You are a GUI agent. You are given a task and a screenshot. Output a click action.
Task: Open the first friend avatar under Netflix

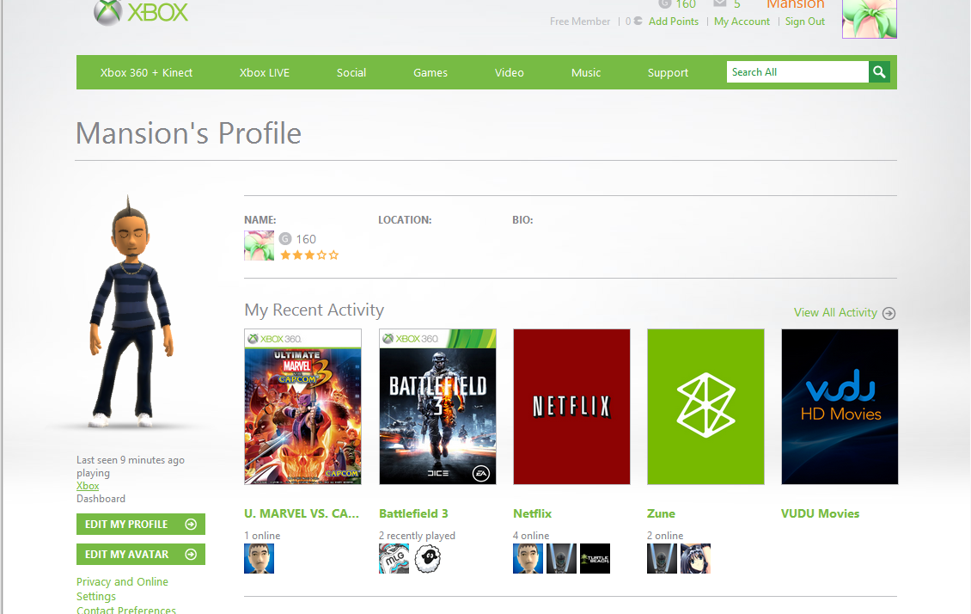click(x=528, y=558)
